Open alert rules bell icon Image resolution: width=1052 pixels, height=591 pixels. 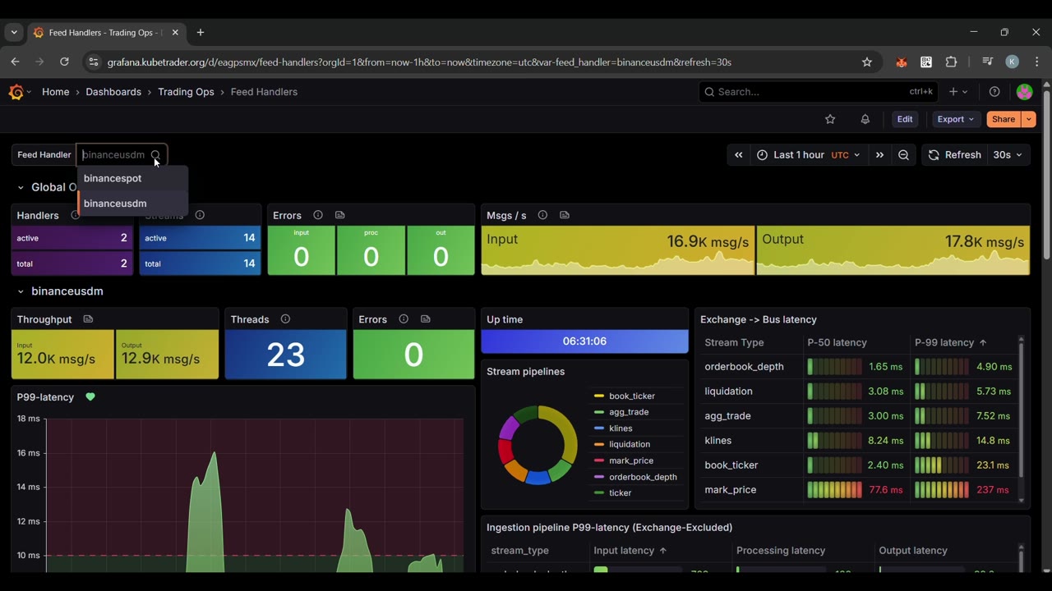tap(865, 119)
